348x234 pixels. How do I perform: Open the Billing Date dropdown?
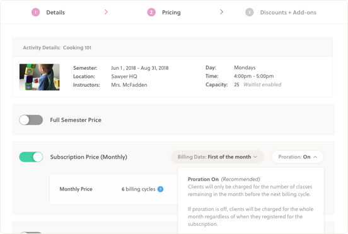click(x=217, y=157)
